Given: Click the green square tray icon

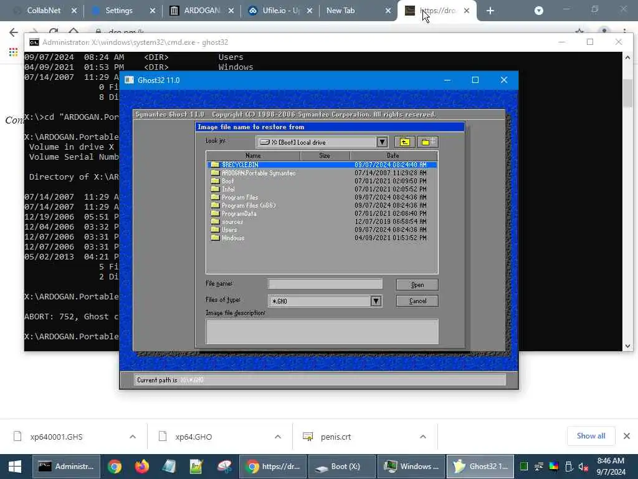Looking at the screenshot, I should (x=523, y=467).
